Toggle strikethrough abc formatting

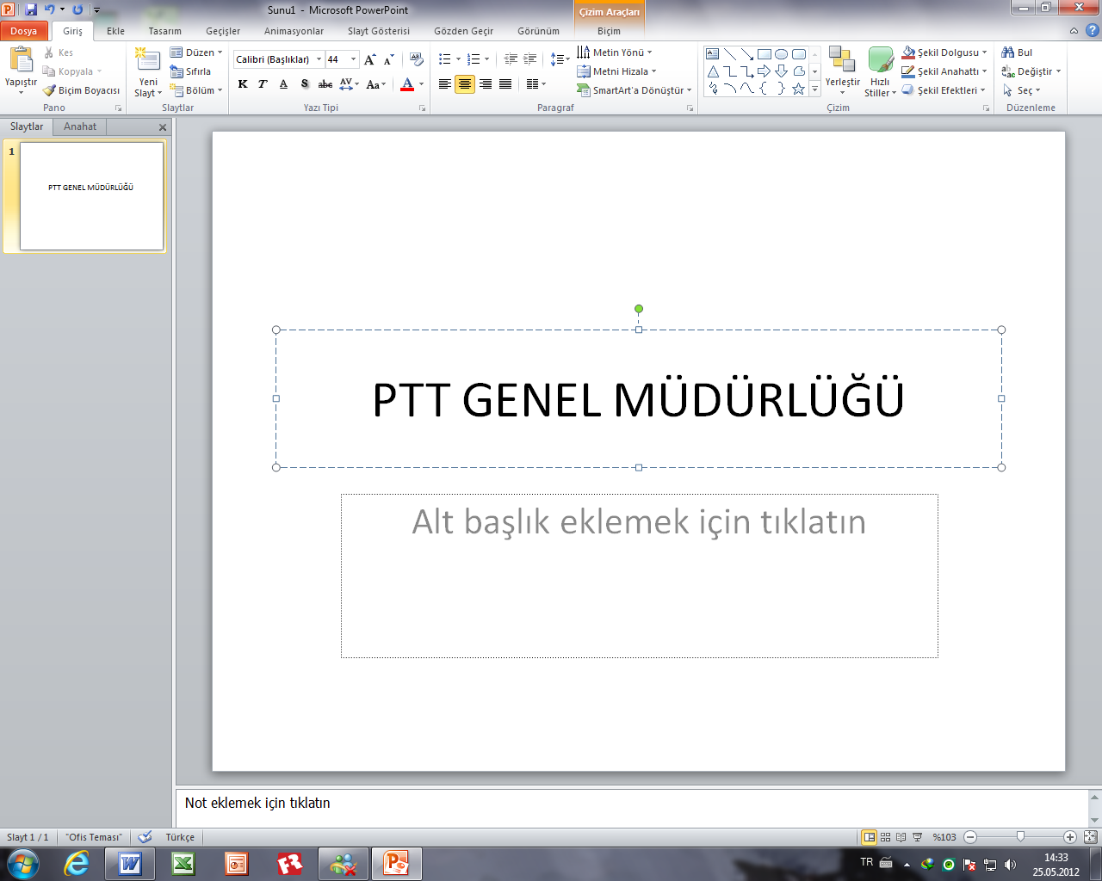tap(325, 83)
